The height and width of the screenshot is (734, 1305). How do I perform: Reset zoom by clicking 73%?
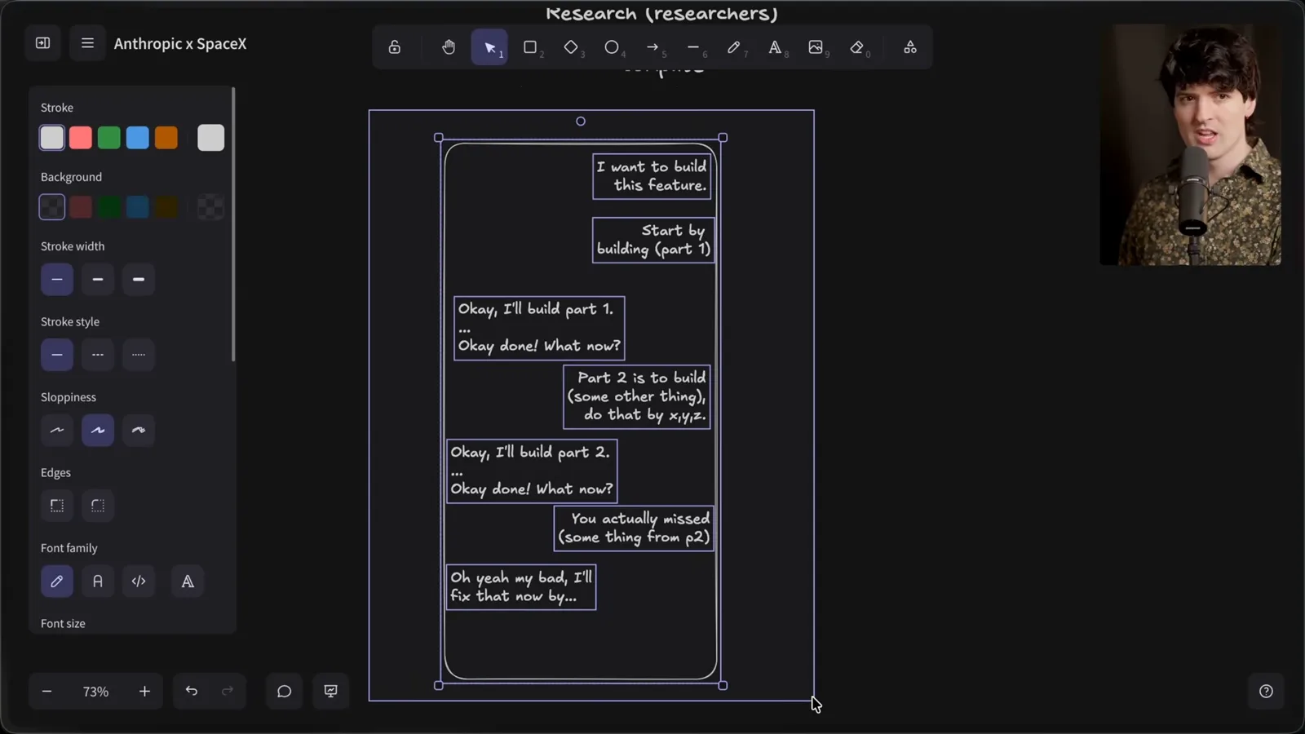click(95, 692)
